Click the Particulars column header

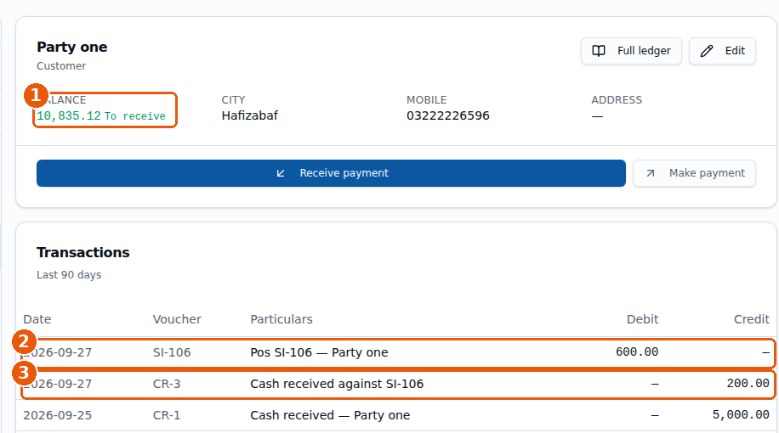(281, 319)
